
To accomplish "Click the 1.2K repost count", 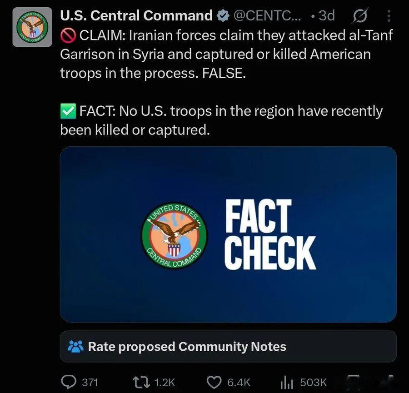I will click(165, 383).
